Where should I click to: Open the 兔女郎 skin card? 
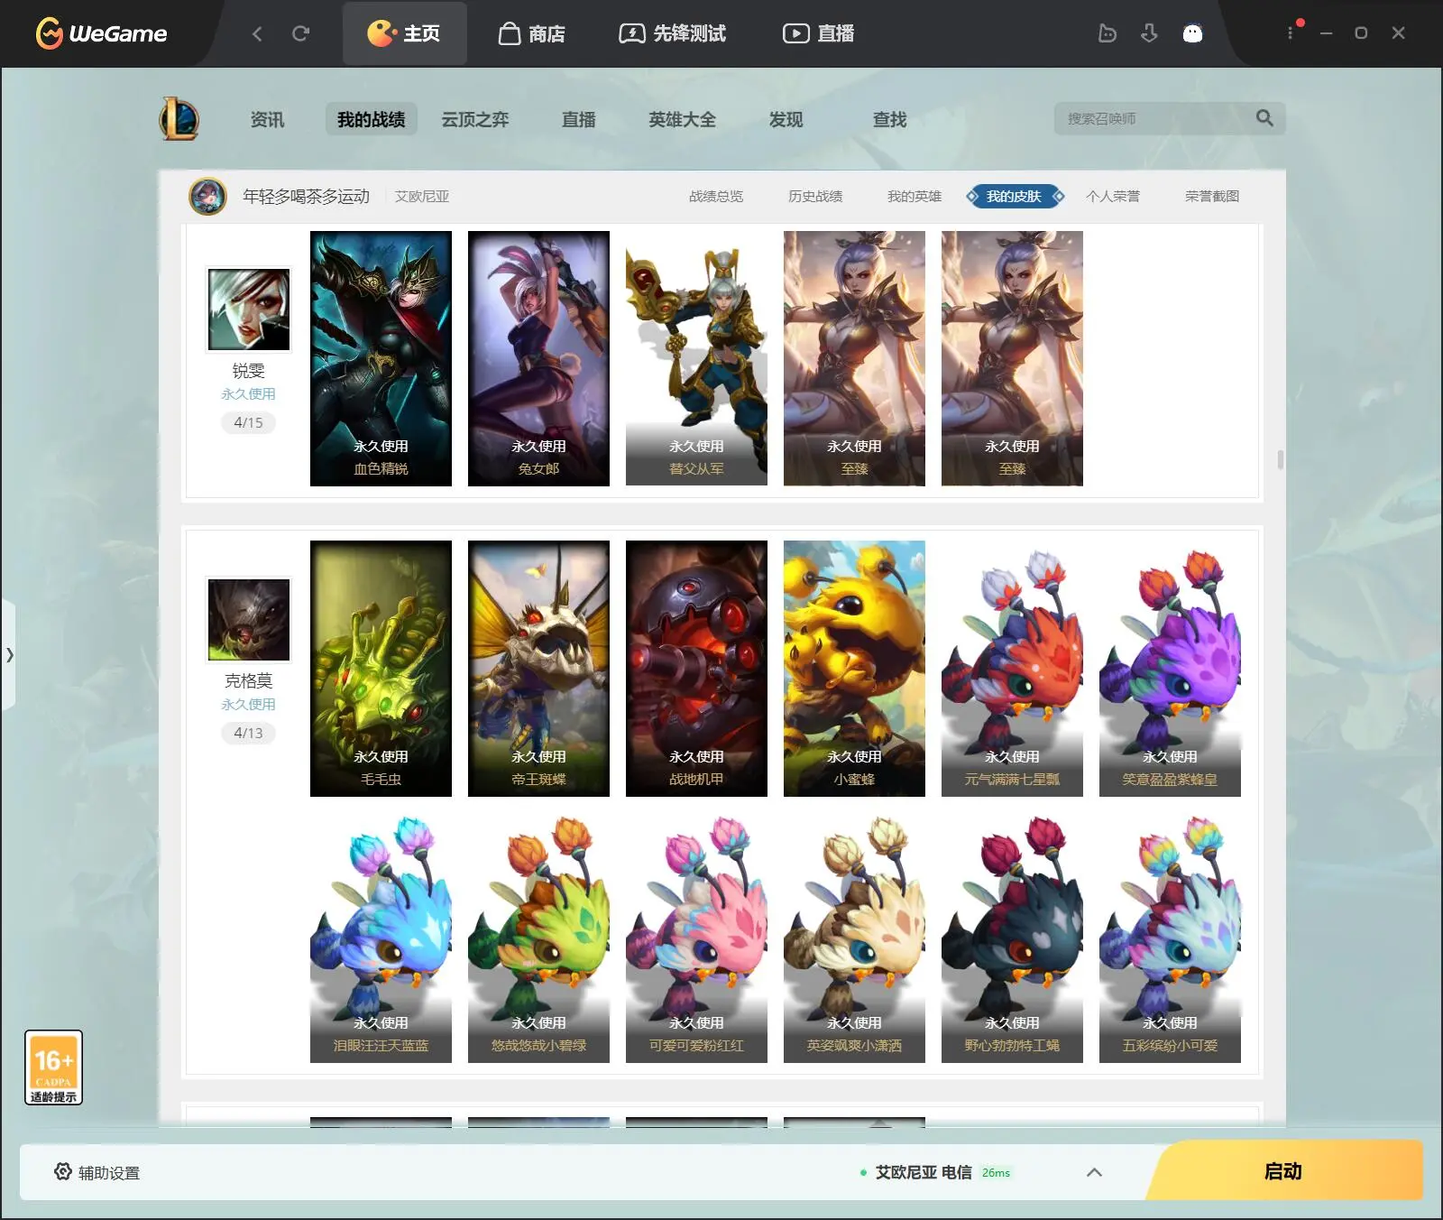click(538, 358)
